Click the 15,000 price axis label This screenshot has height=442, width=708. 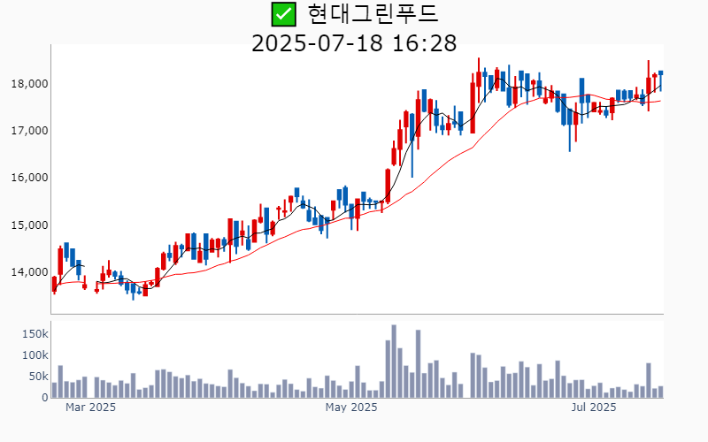click(29, 225)
